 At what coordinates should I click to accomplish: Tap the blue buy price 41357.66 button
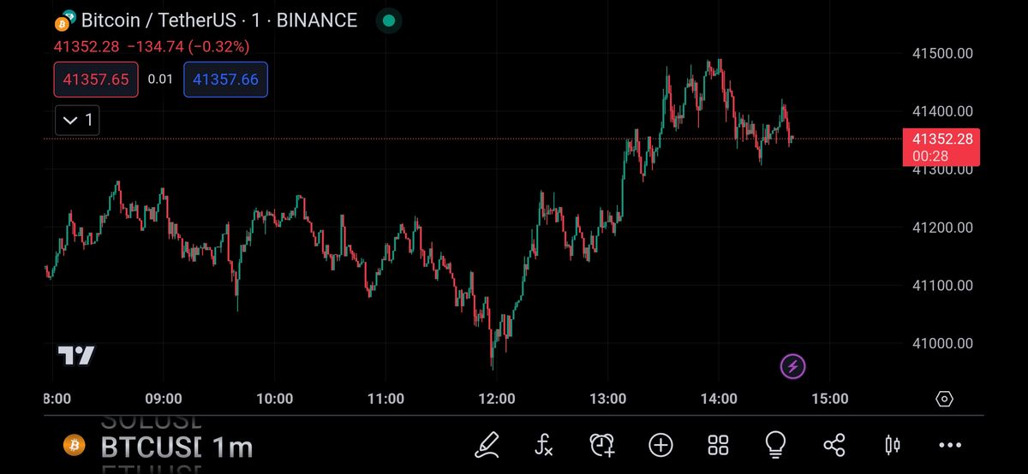[225, 80]
